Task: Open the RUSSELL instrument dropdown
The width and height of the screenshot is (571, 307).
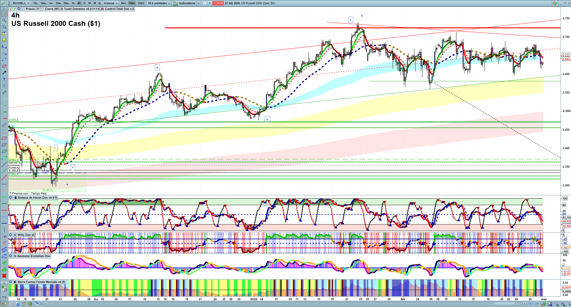Action: pyautogui.click(x=21, y=3)
